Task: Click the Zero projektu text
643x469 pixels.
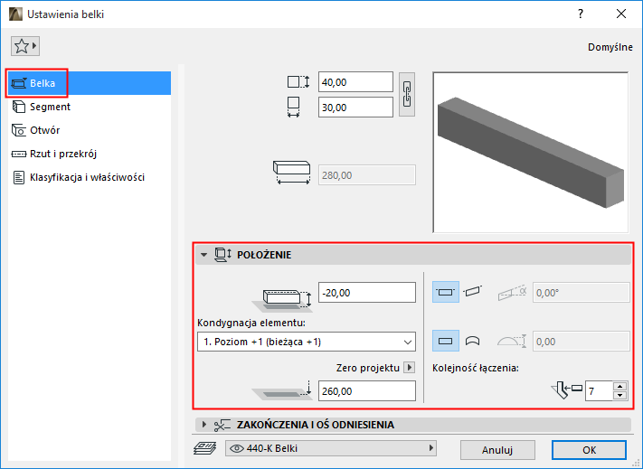Action: coord(368,368)
